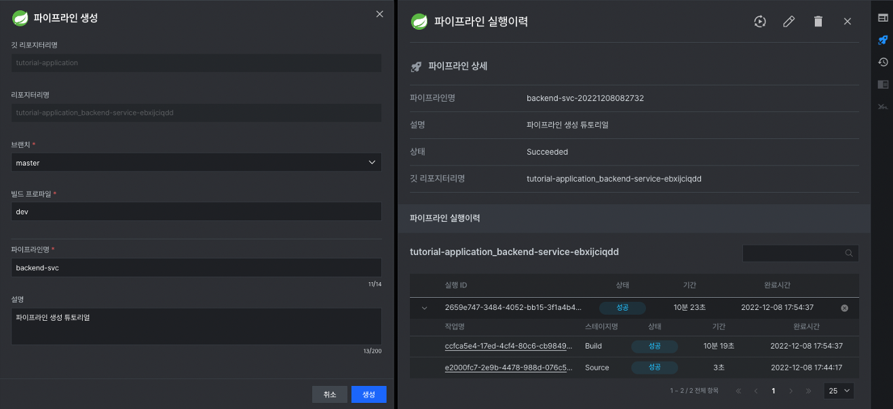Click the 설명 description text area

tap(197, 326)
